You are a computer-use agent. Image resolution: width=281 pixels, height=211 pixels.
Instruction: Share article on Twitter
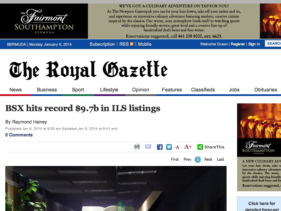169,147
